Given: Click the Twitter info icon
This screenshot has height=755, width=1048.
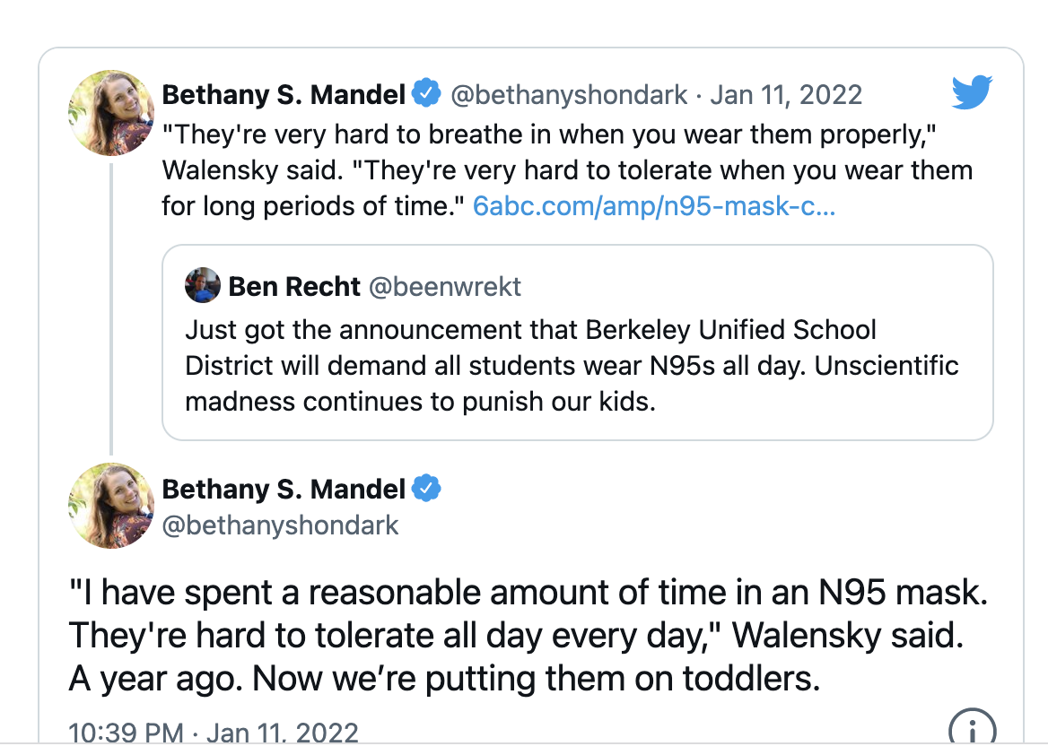Looking at the screenshot, I should pyautogui.click(x=972, y=727).
